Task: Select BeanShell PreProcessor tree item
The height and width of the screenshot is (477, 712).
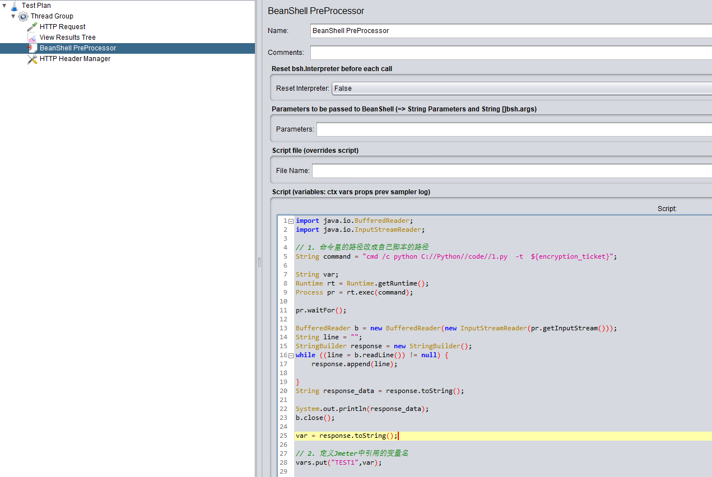Action: (x=78, y=48)
